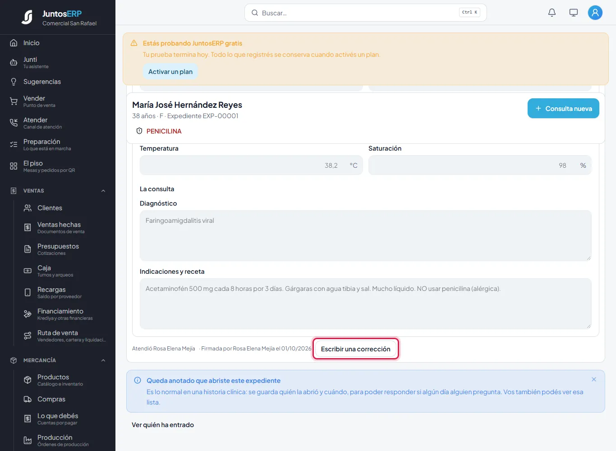Screen dimensions: 616x451
Task: Open Clientes menu item
Action: click(x=63, y=208)
